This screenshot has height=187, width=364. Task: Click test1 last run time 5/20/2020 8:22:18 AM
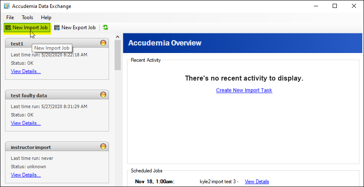click(49, 55)
